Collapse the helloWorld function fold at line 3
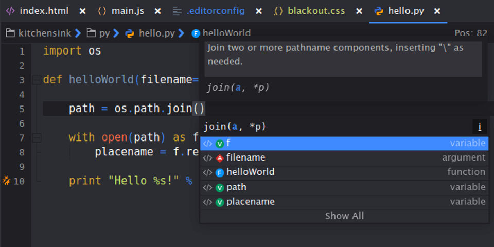The height and width of the screenshot is (247, 494). (x=37, y=80)
